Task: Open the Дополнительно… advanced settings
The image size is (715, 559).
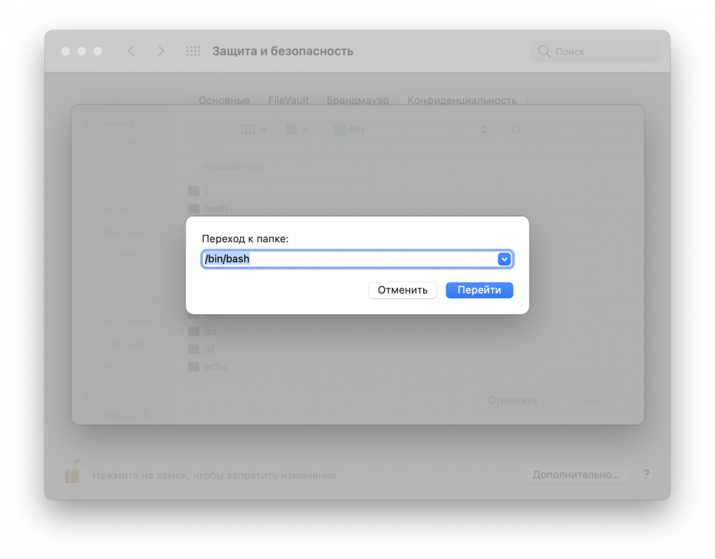Action: click(x=575, y=474)
